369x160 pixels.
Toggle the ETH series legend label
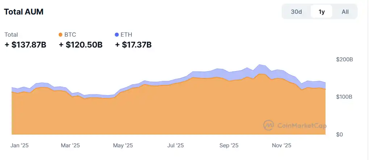(126, 35)
